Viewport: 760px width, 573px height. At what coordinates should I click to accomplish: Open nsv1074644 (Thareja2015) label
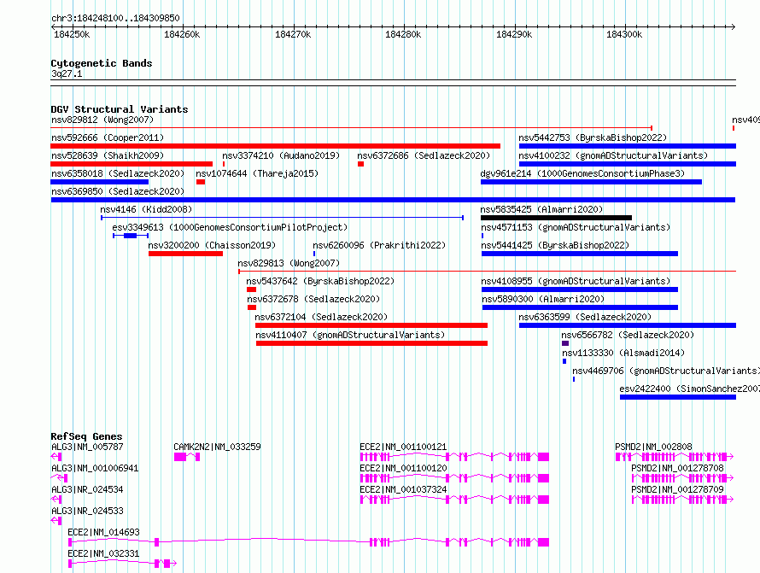pos(257,173)
